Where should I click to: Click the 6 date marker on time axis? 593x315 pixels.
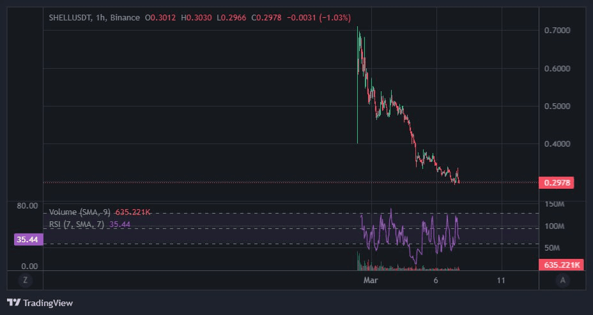coord(436,280)
